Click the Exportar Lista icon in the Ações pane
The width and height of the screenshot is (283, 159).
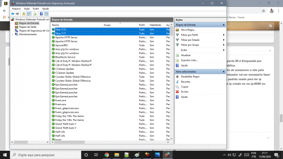click(x=177, y=60)
